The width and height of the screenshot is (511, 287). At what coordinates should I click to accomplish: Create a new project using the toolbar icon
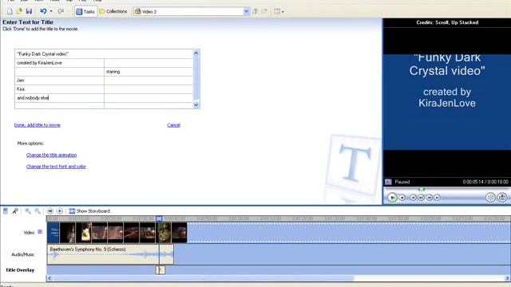tap(10, 11)
